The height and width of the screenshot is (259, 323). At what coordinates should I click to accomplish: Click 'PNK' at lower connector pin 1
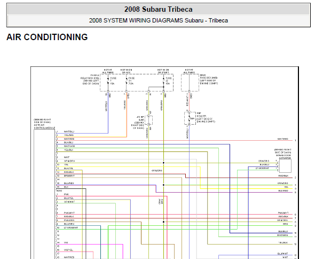pyautogui.click(x=66, y=195)
